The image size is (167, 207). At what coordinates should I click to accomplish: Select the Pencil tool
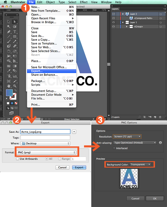(15, 41)
